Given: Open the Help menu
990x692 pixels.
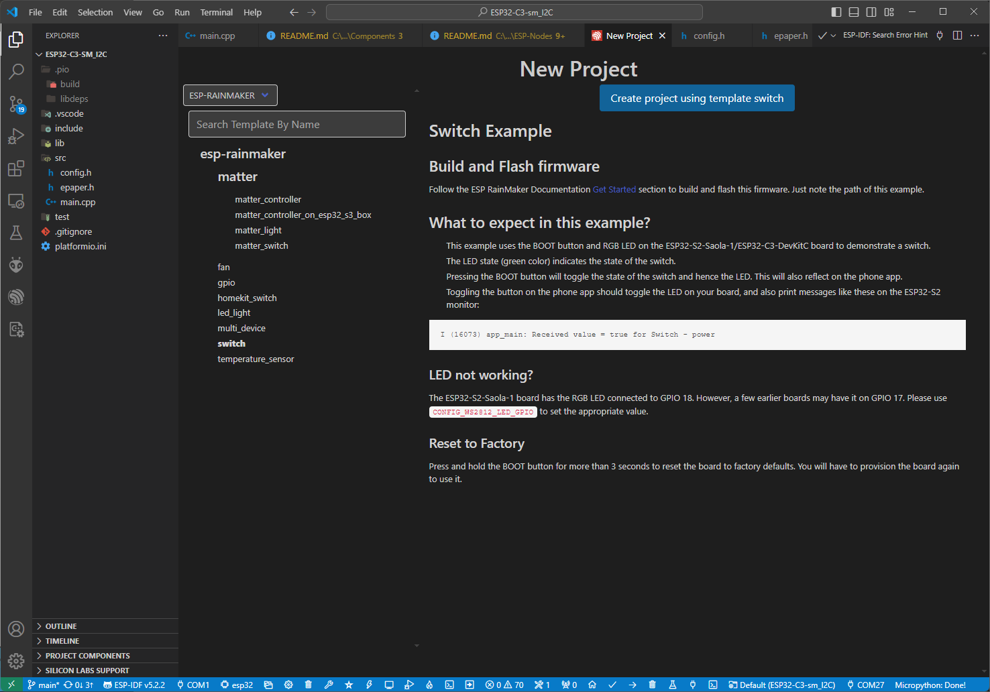Looking at the screenshot, I should [x=253, y=12].
